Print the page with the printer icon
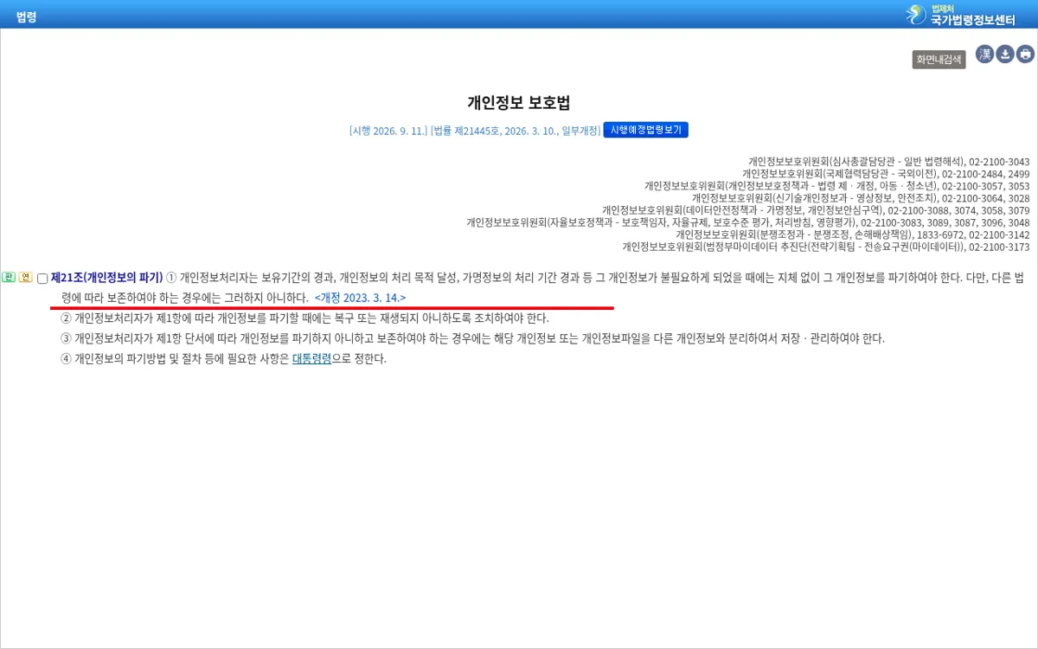1038x649 pixels. [x=1025, y=55]
